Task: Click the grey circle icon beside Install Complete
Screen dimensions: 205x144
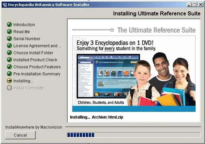Action: coord(9,88)
